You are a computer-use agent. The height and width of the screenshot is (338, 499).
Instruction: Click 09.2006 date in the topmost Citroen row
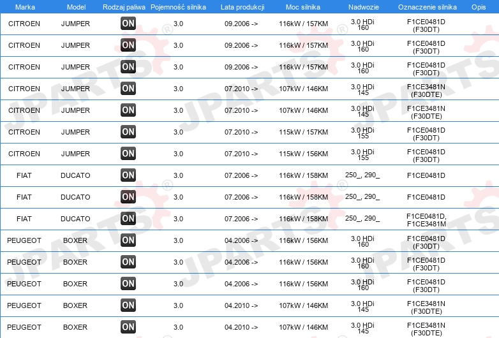pos(241,24)
